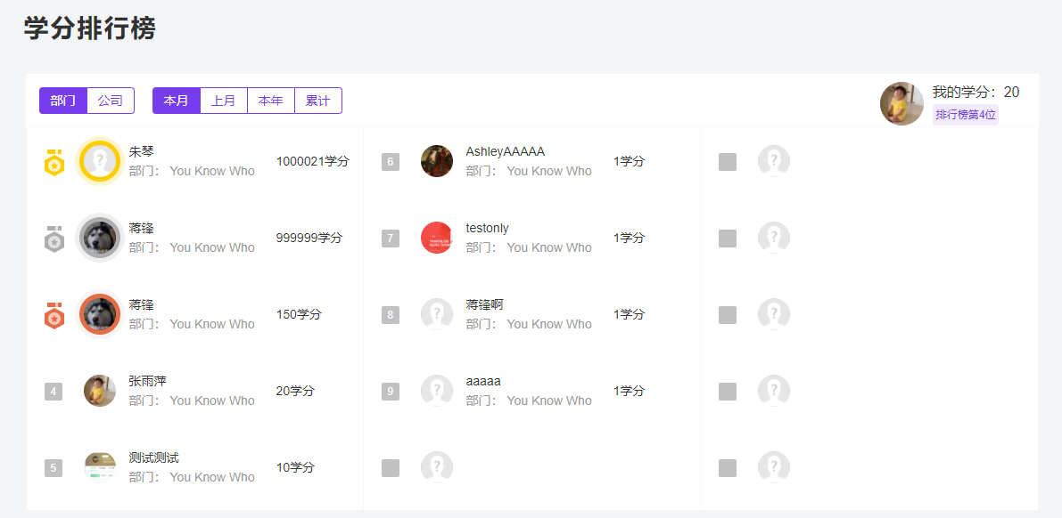Click the name testonly

487,228
